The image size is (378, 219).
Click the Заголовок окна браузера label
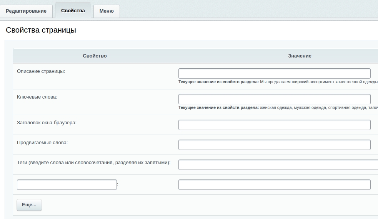pyautogui.click(x=47, y=123)
